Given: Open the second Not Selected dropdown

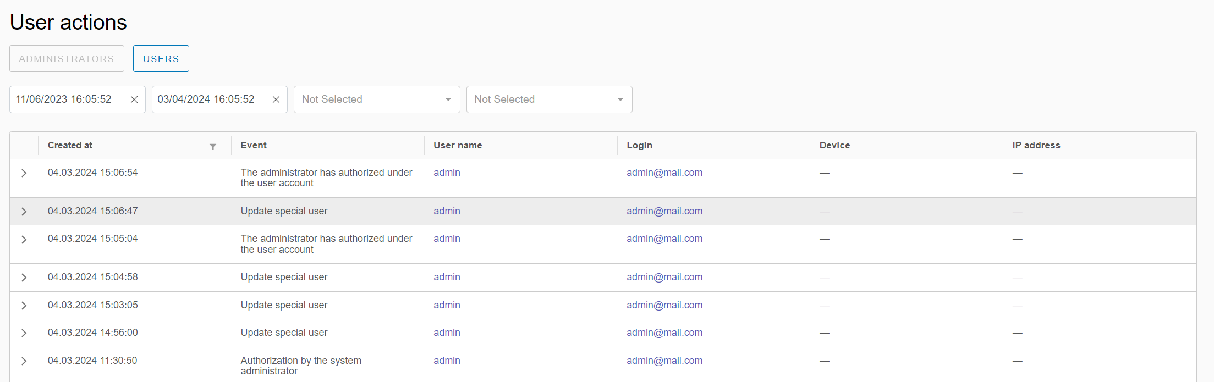Looking at the screenshot, I should [x=549, y=99].
